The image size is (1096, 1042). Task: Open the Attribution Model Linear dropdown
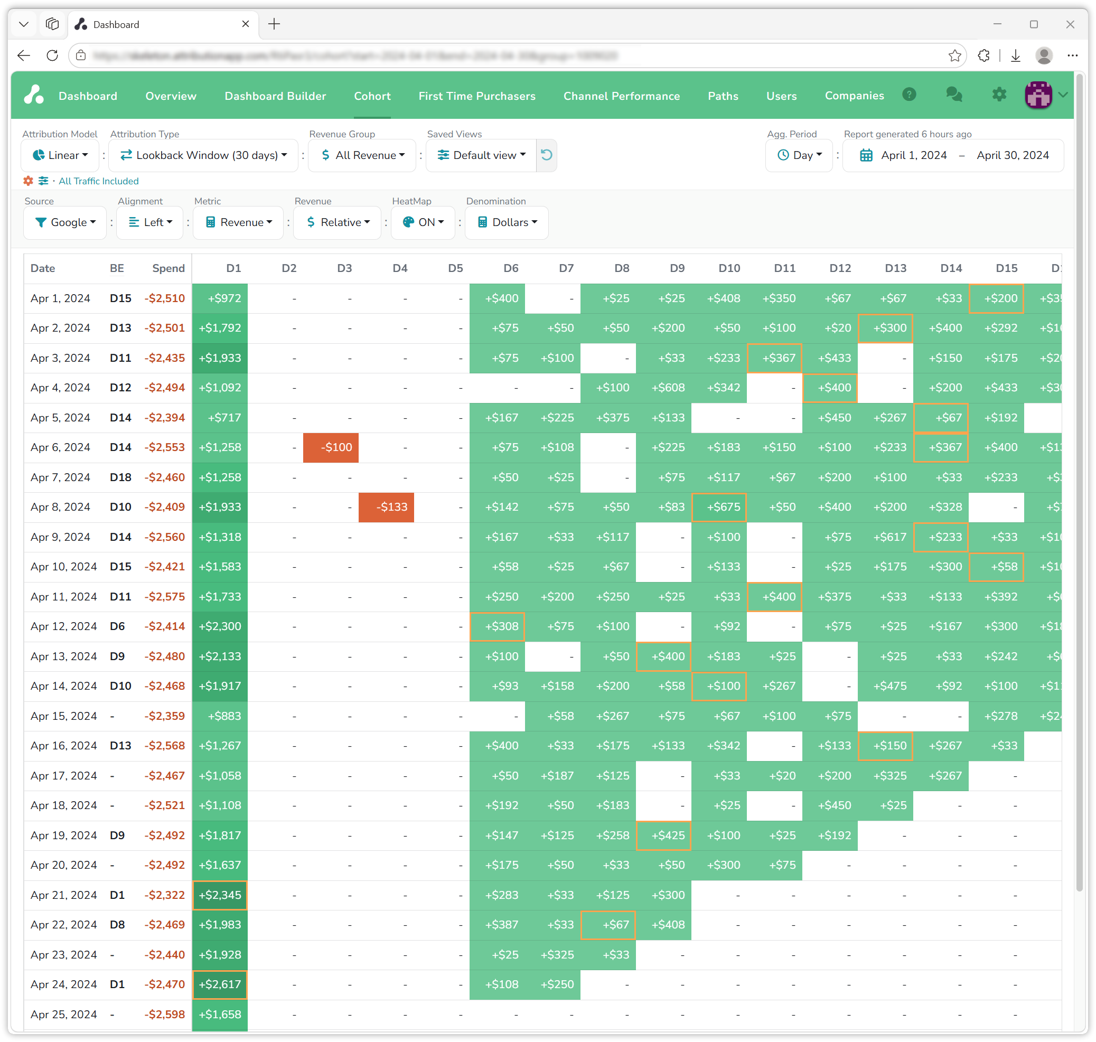(60, 155)
